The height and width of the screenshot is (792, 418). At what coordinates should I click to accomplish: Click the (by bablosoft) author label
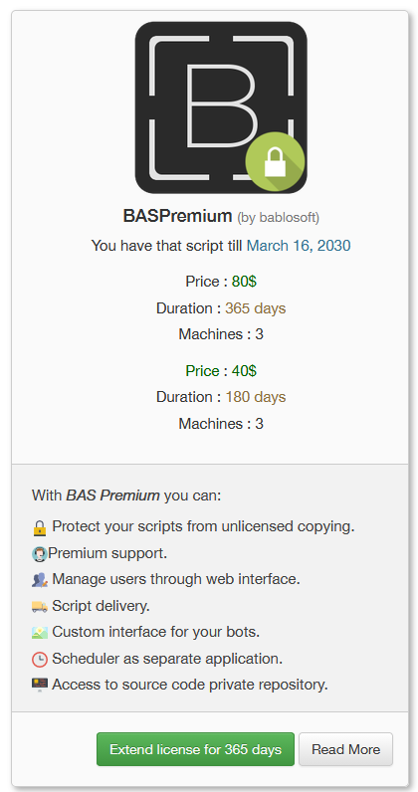278,217
